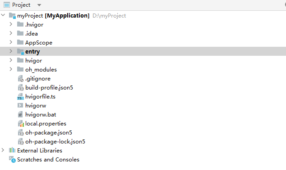Expand the .hvigor folder
The height and width of the screenshot is (170, 286).
point(11,24)
